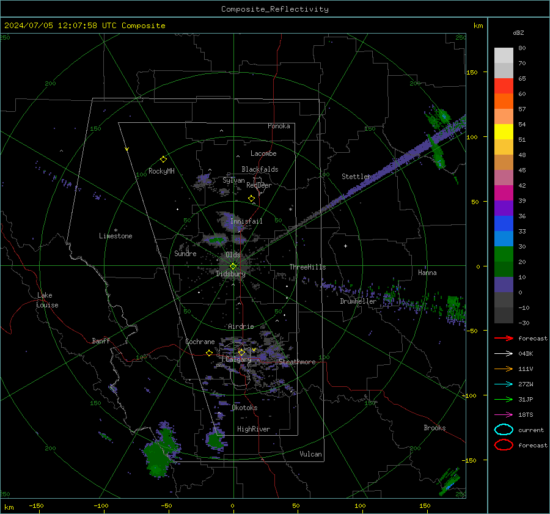This screenshot has width=550, height=514.
Task: Click the ThreeHills label
Action: pyautogui.click(x=307, y=267)
